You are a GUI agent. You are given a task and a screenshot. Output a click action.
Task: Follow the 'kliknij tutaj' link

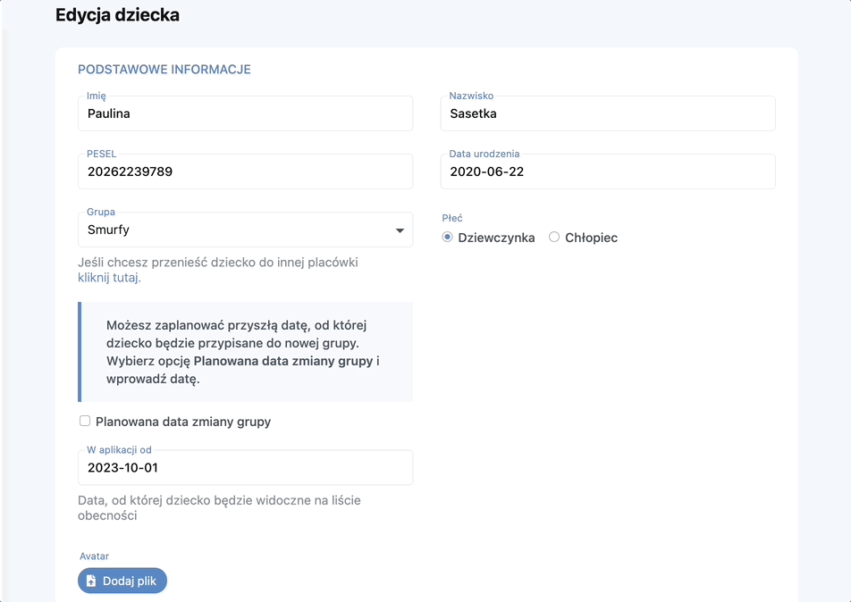[x=109, y=278]
